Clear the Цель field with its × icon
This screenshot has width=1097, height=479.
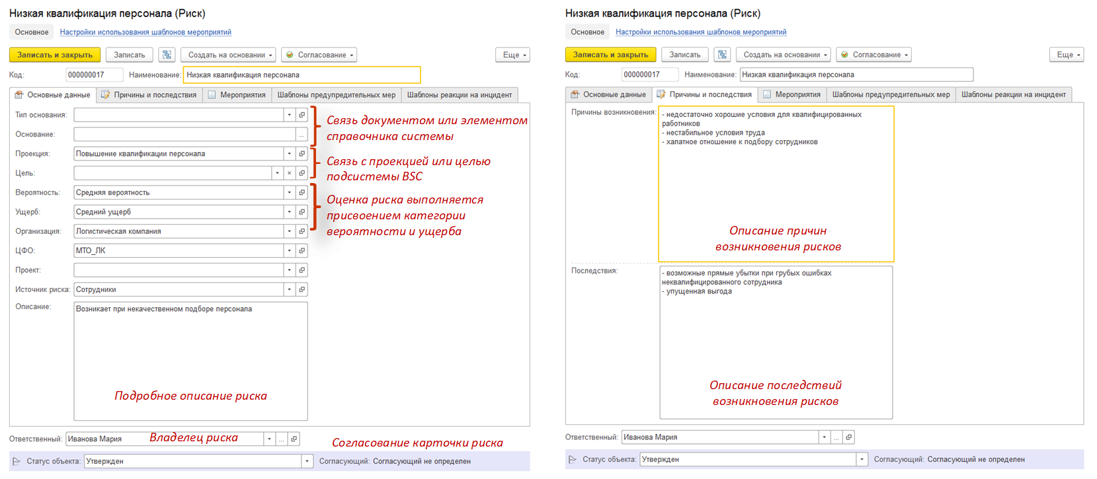(289, 173)
